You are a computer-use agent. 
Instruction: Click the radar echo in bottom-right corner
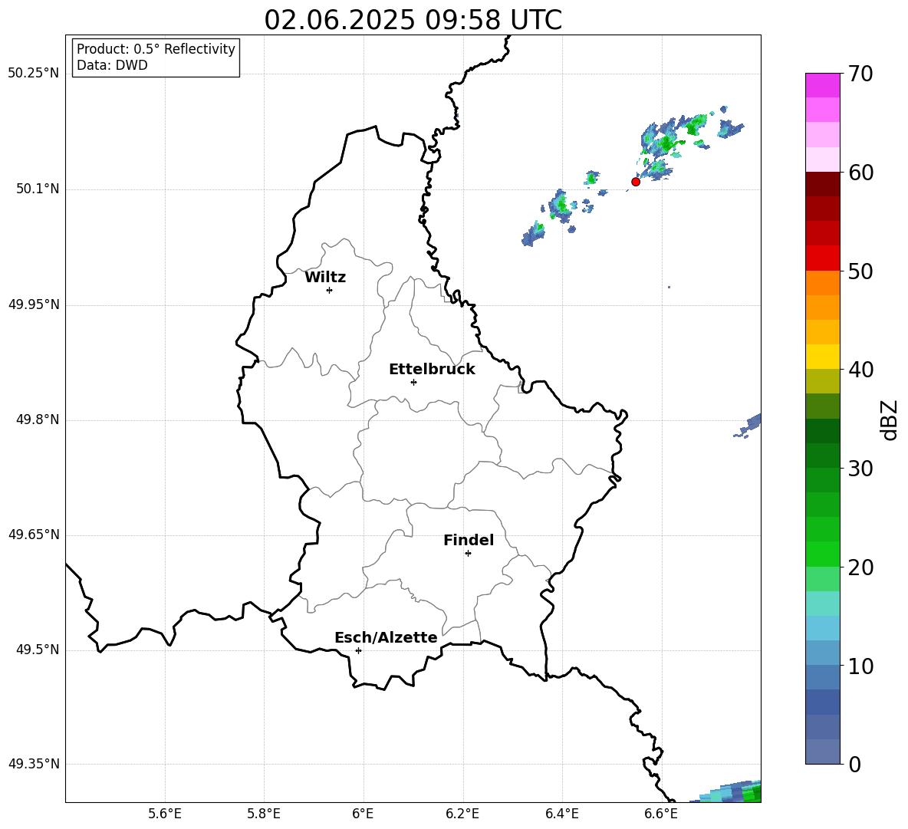(x=731, y=792)
